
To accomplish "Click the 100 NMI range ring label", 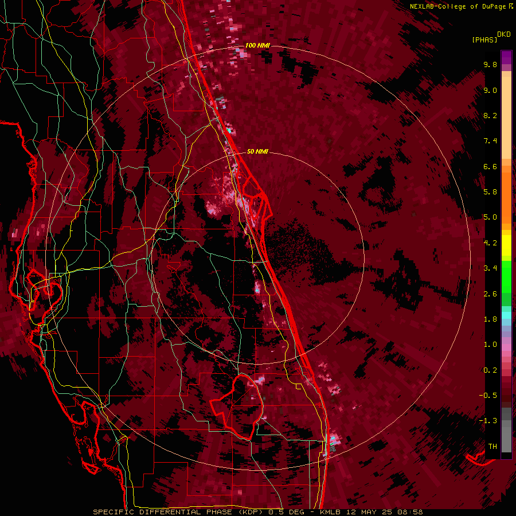I will (x=257, y=45).
